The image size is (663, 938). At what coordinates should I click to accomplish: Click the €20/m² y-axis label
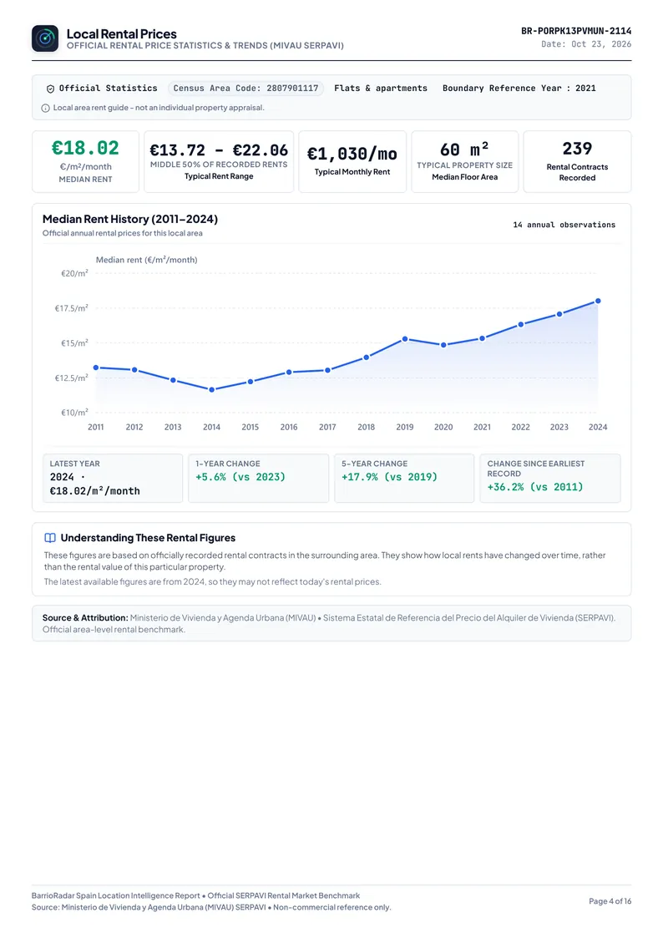(x=74, y=273)
